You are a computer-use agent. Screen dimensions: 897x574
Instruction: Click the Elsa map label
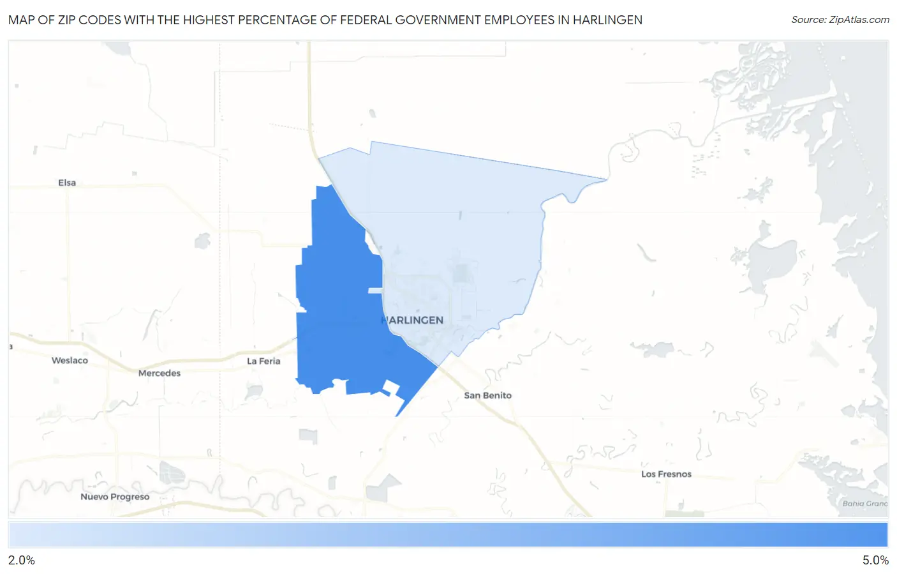[67, 183]
